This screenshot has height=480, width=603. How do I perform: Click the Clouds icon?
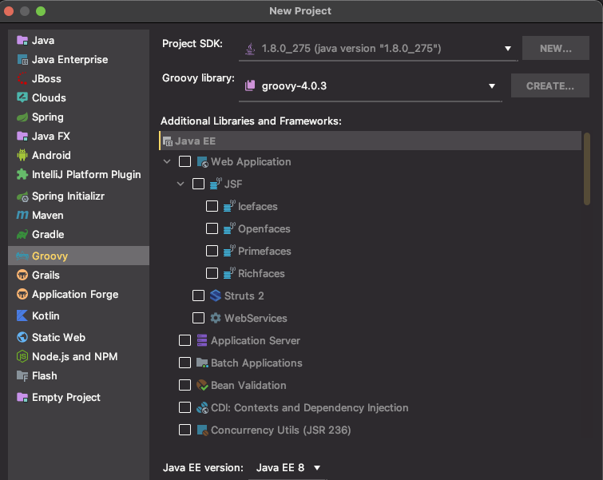coord(22,97)
